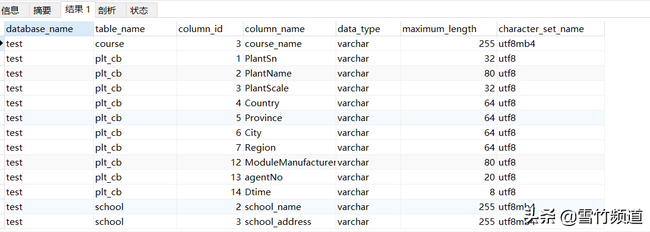Click the data_type column header
The width and height of the screenshot is (650, 232).
tap(368, 29)
